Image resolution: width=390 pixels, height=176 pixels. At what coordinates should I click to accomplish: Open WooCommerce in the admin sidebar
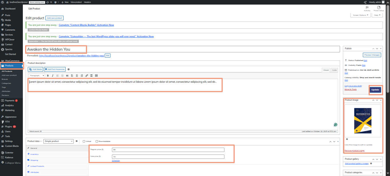click(x=12, y=61)
